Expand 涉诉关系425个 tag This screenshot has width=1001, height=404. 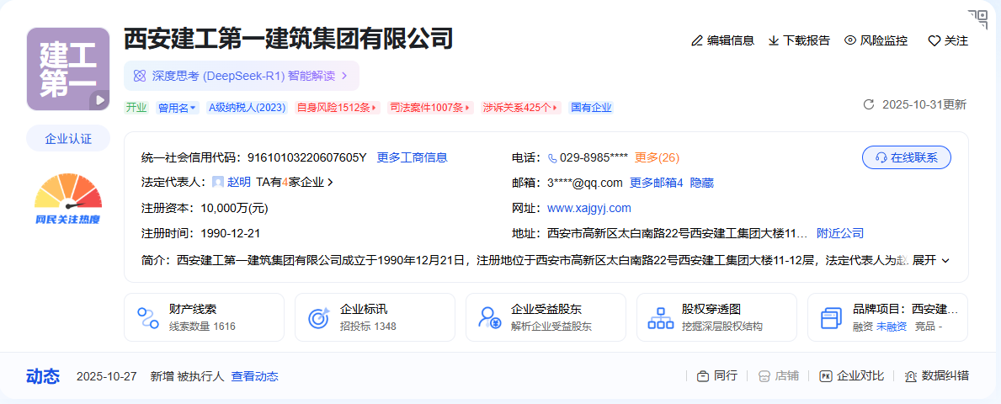521,108
